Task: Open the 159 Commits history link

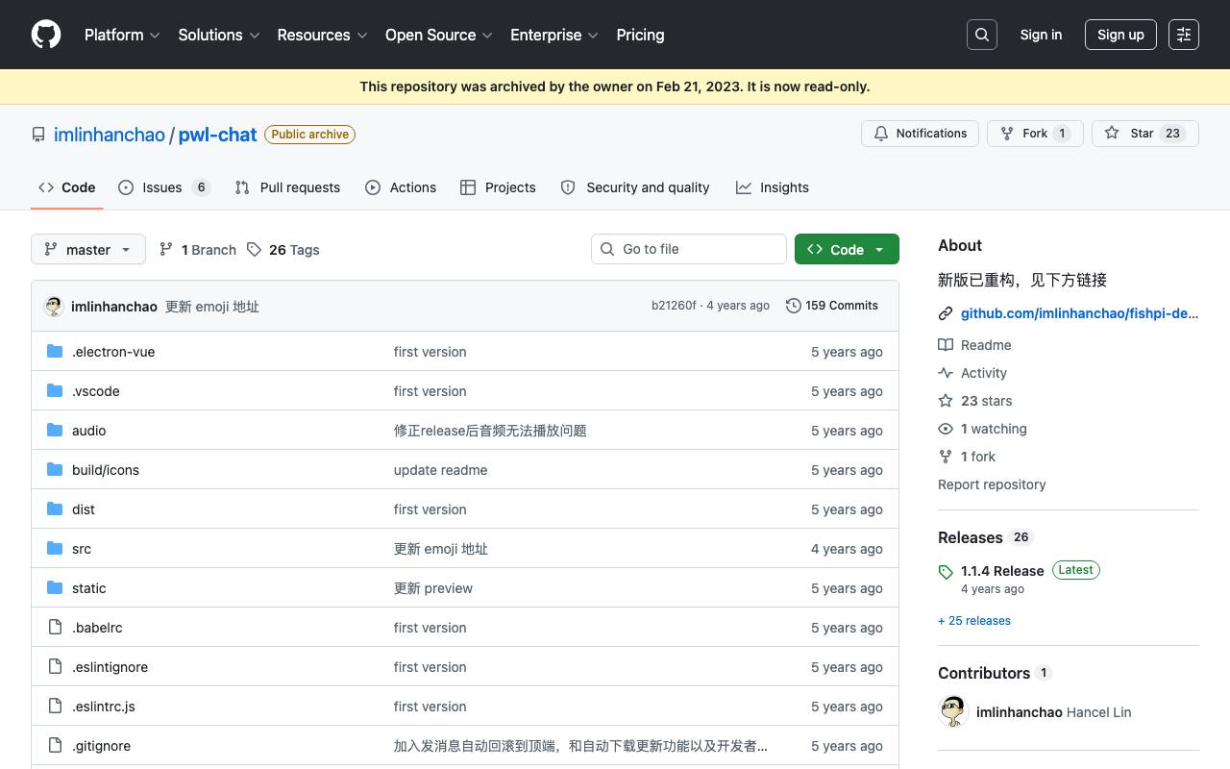Action: 832,306
